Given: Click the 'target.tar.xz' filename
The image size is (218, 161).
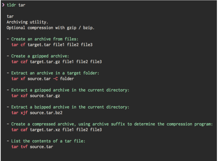Looking at the screenshot, I should tap(45, 130).
